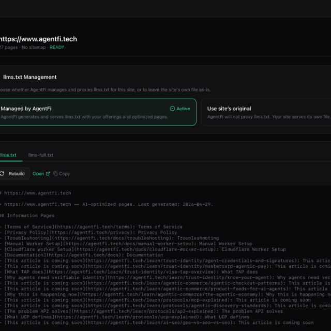The height and width of the screenshot is (331, 331).
Task: Click the No sitemap text
Action: click(34, 47)
